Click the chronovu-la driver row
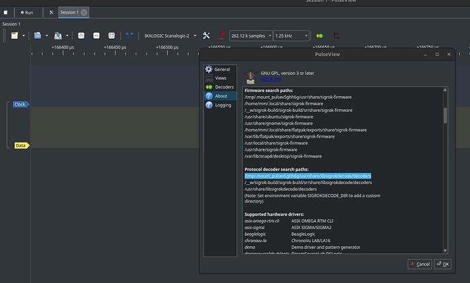Viewport: 470px width, 283px height. coord(287,241)
